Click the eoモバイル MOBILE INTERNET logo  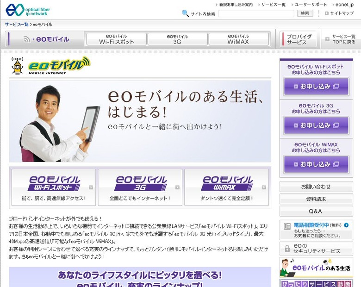pyautogui.click(x=59, y=66)
